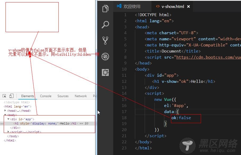Screen dimensions: 241x155
Task: Open Source Control branch icon in sidebar
Action: tap(105, 41)
